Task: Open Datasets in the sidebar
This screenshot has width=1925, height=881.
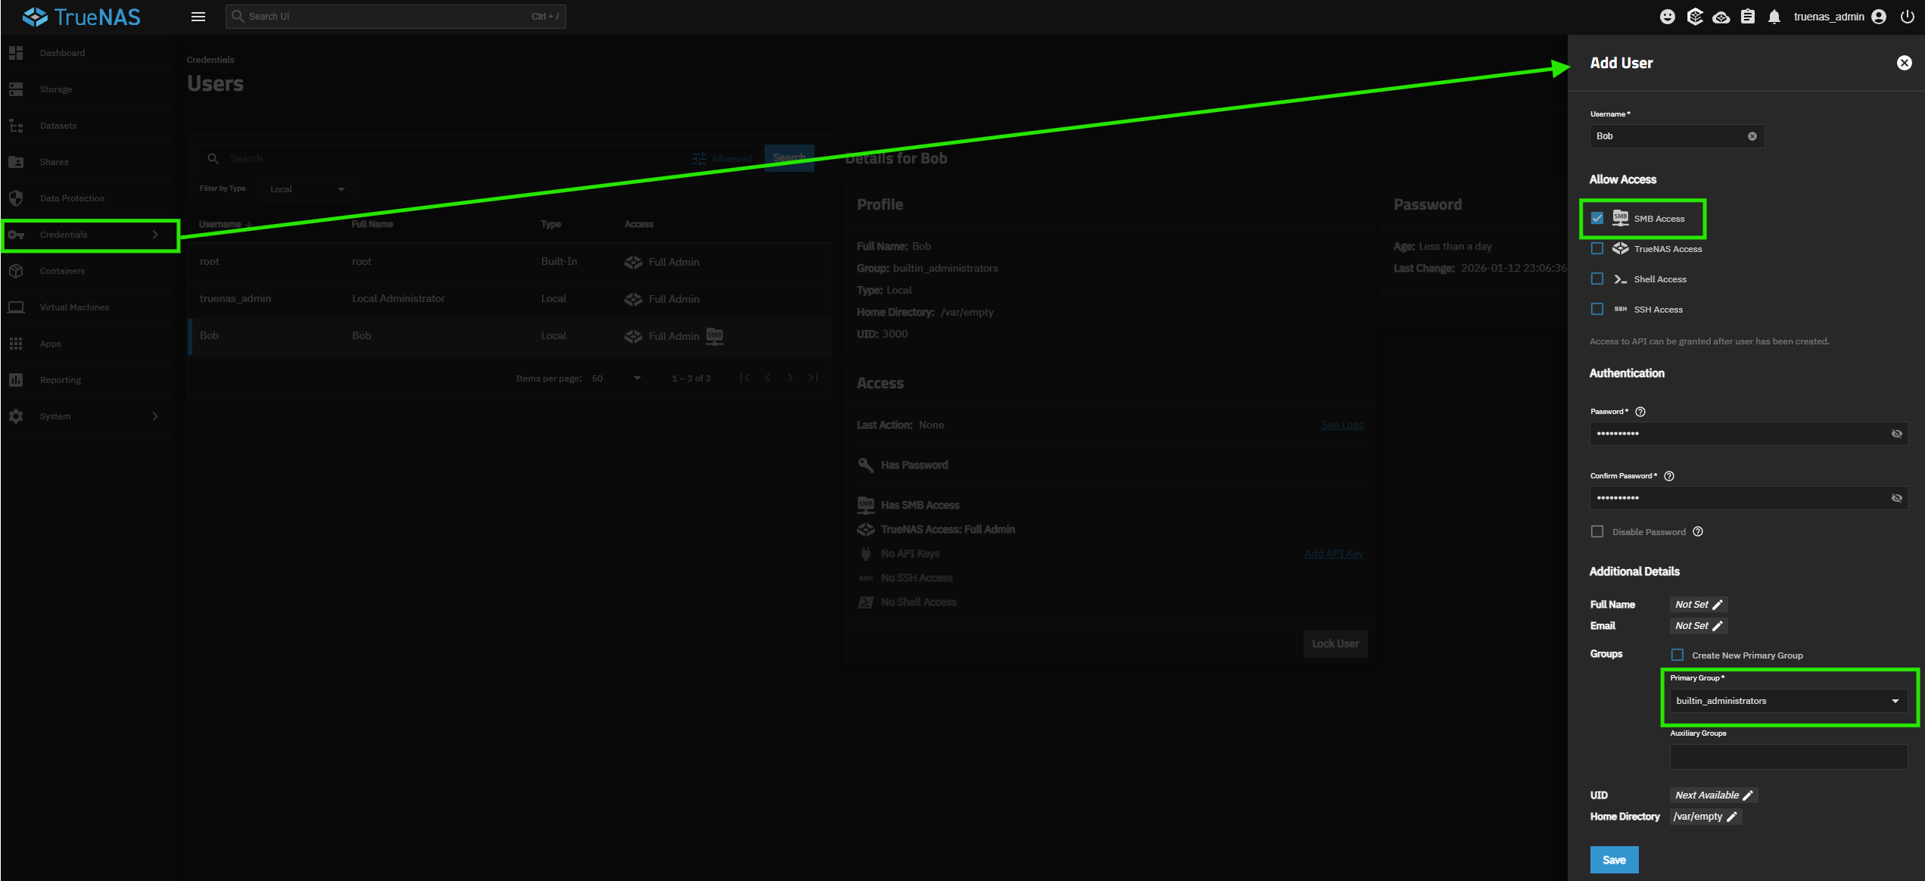Action: [58, 126]
